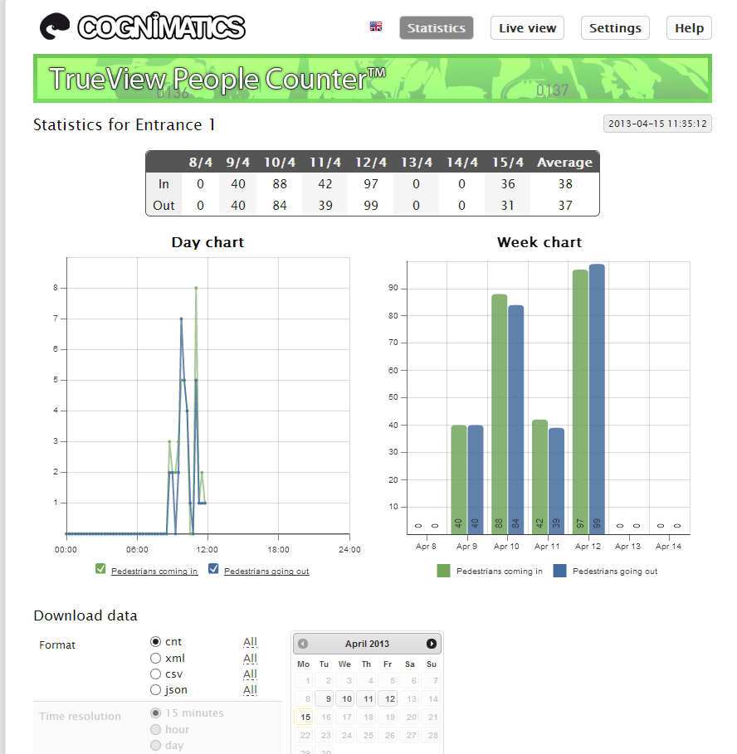Open the language flag selector

[376, 27]
